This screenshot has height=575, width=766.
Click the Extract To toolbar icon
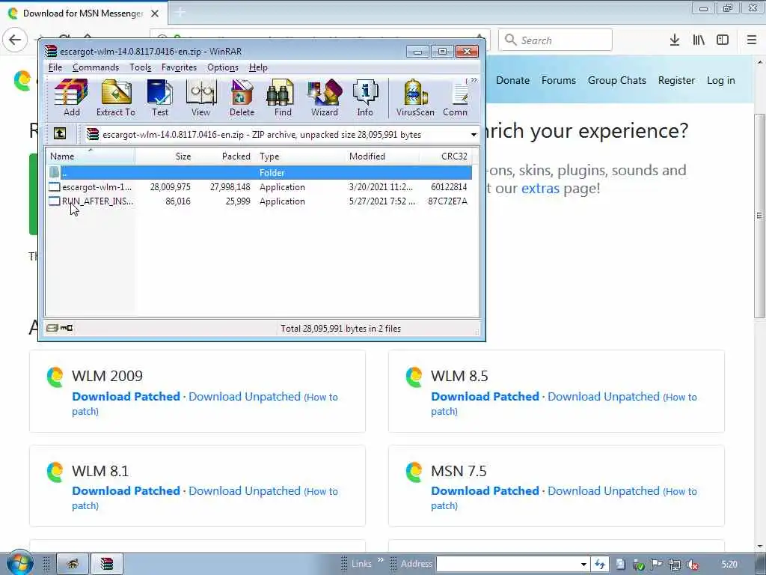(x=116, y=98)
